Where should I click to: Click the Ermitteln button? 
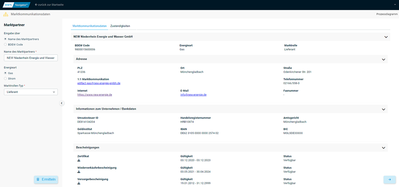46,180
